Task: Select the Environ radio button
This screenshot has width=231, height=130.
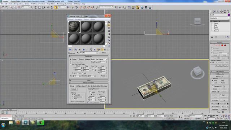Action: pyautogui.click(x=78, y=59)
